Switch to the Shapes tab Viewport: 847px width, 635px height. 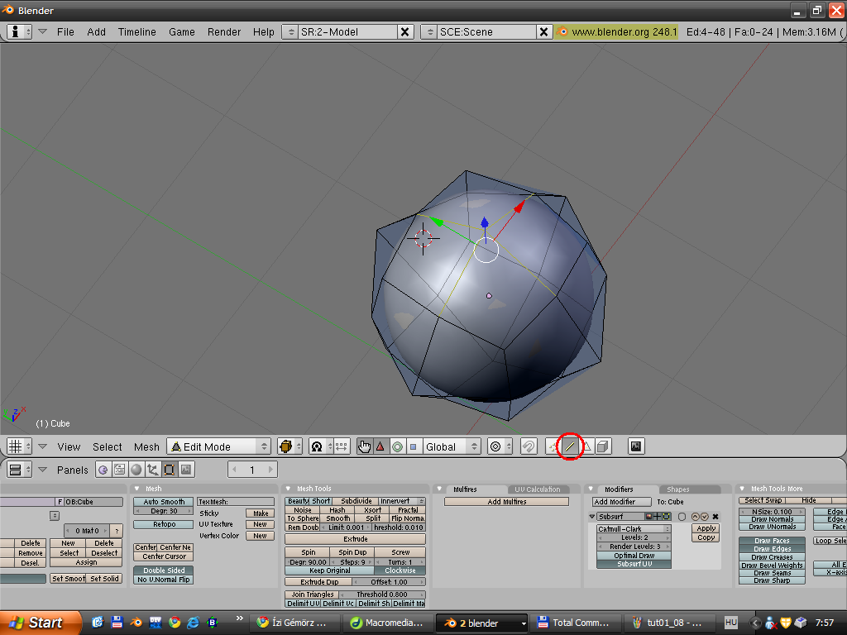click(678, 489)
